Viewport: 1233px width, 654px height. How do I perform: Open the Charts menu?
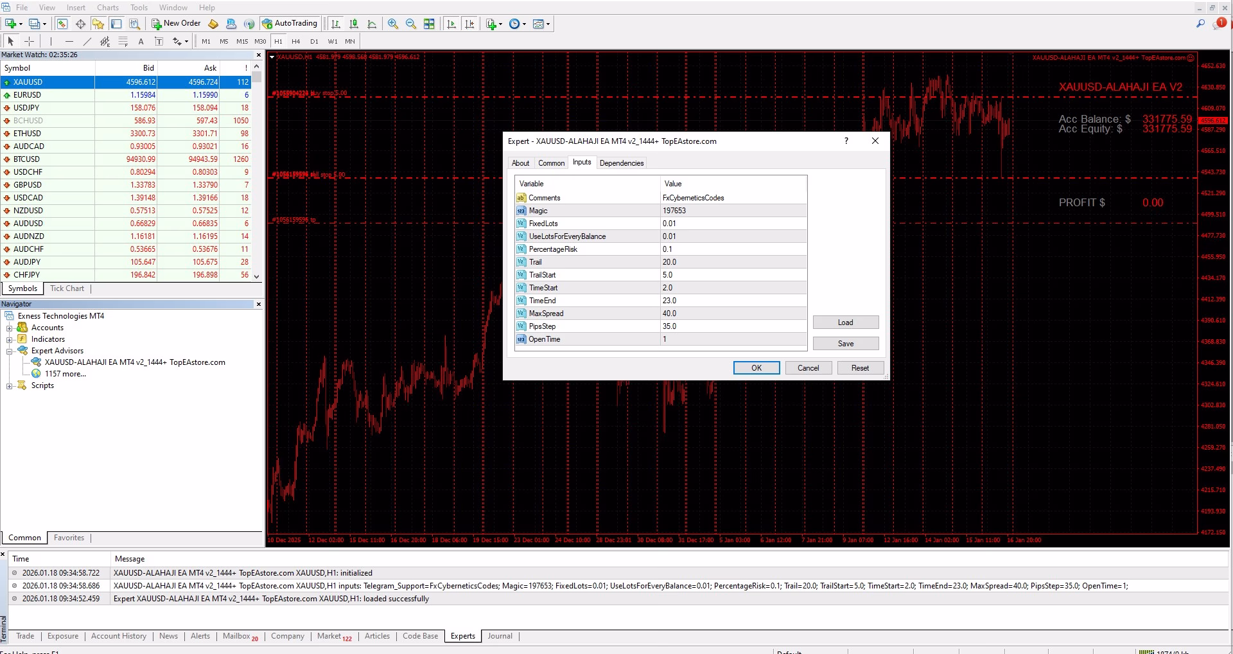[108, 7]
